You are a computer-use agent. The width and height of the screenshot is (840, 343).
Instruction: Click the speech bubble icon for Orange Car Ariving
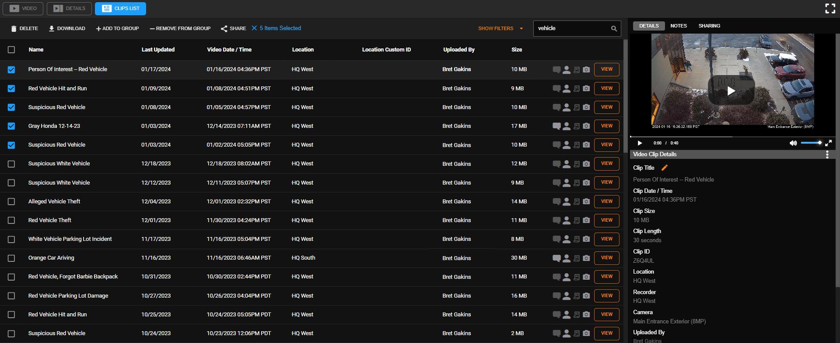click(x=556, y=258)
